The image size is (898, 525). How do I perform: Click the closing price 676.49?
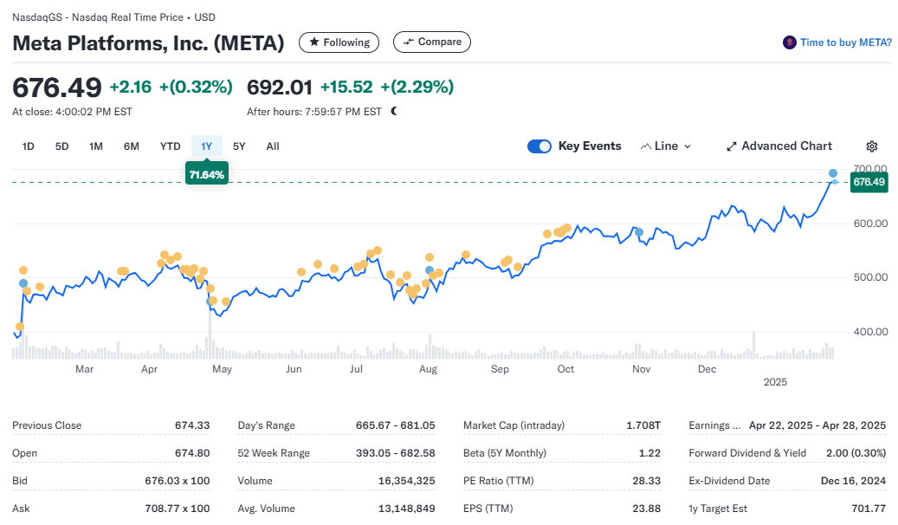pyautogui.click(x=56, y=87)
